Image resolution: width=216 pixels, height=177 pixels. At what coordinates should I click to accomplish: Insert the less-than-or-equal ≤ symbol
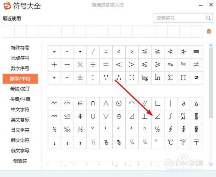tap(145, 64)
